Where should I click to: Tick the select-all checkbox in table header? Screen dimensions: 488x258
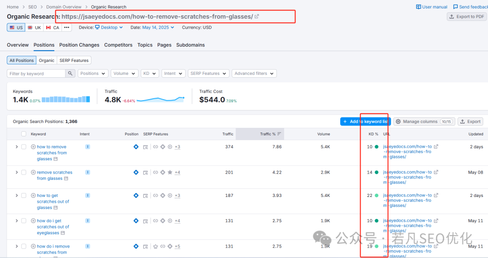click(x=24, y=134)
